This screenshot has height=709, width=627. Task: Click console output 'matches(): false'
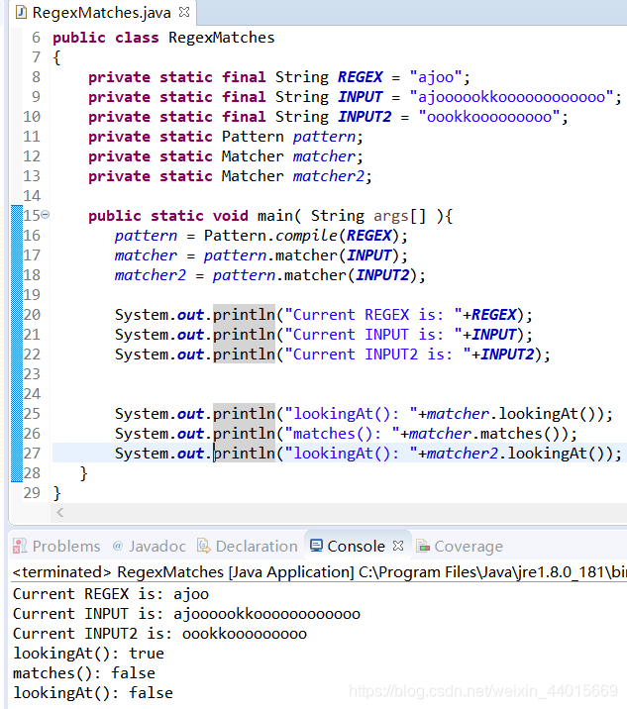click(84, 673)
